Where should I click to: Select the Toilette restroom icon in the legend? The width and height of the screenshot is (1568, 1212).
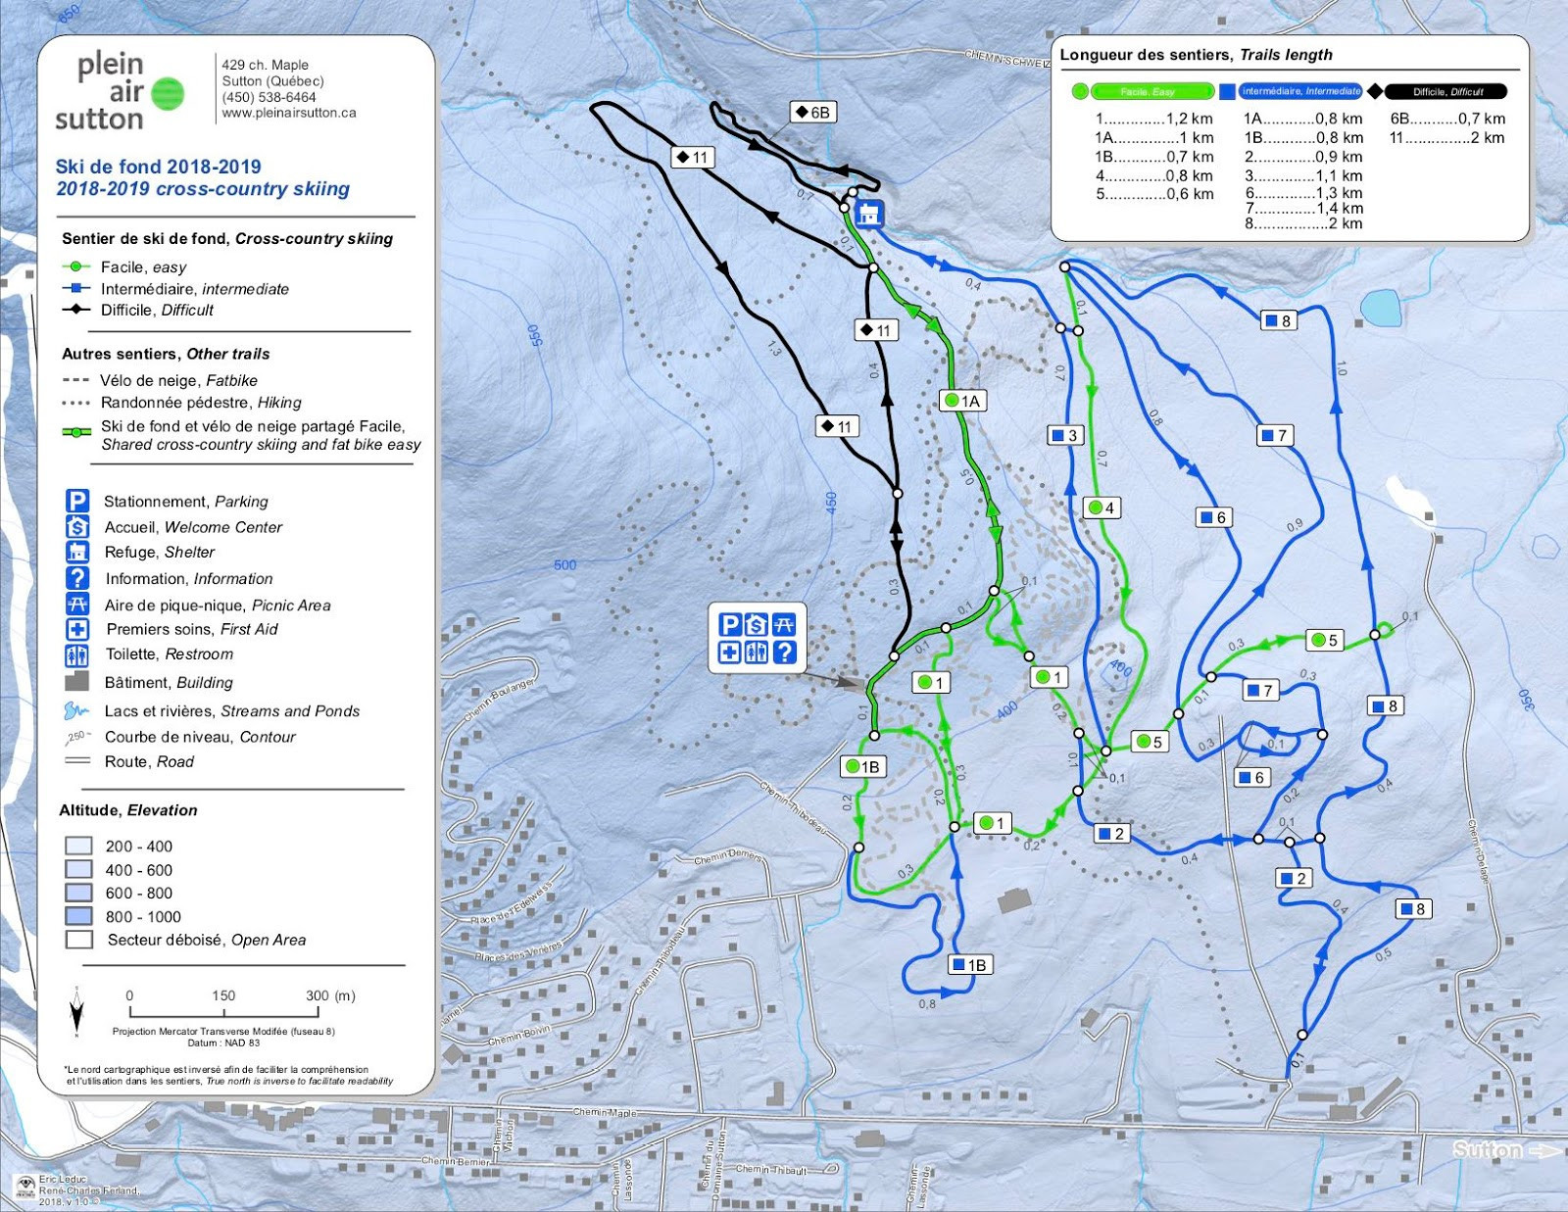77,654
